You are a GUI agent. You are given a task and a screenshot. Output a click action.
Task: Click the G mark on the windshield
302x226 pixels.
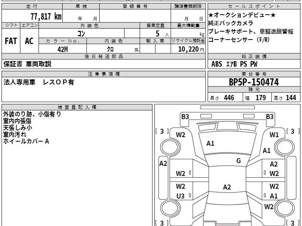point(239,161)
